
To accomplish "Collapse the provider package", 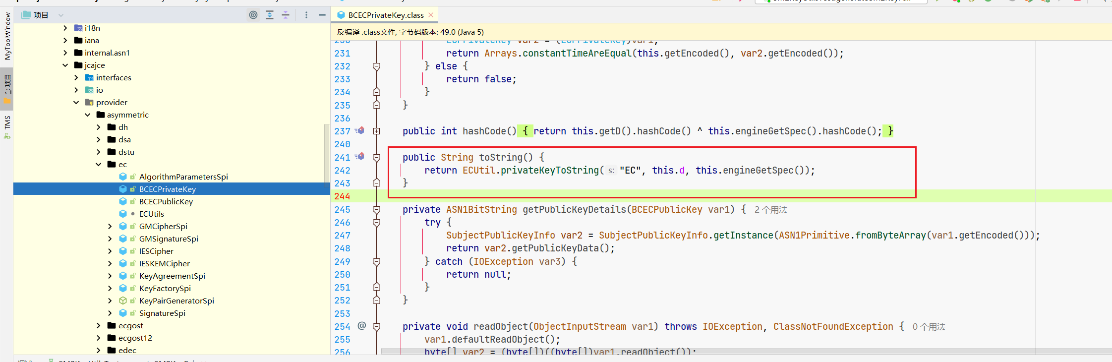I will tap(76, 102).
